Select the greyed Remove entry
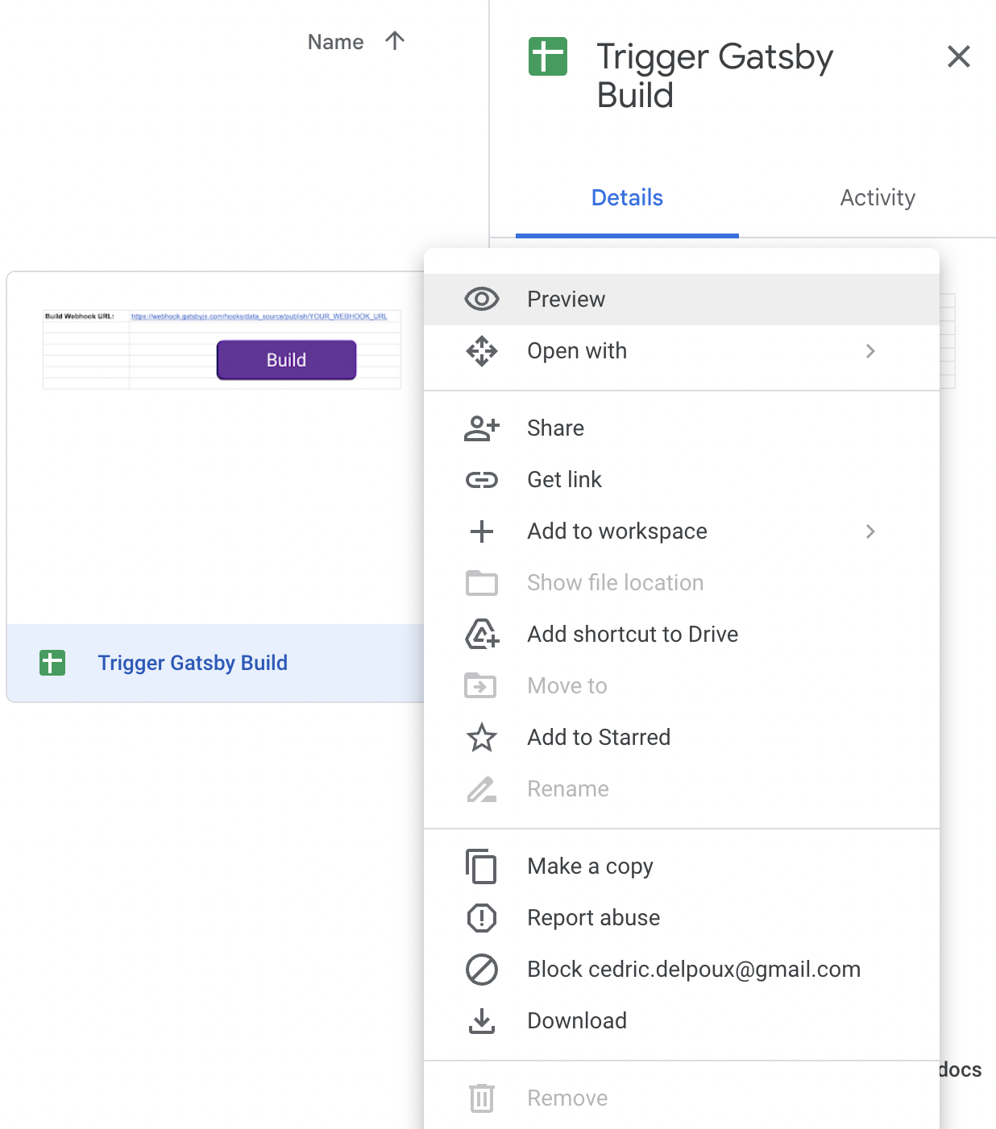The height and width of the screenshot is (1129, 996). (682, 1098)
